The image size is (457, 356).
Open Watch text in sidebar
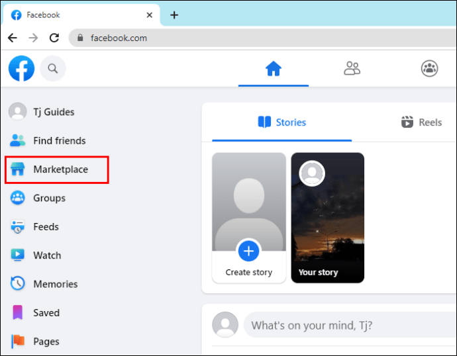pos(47,255)
